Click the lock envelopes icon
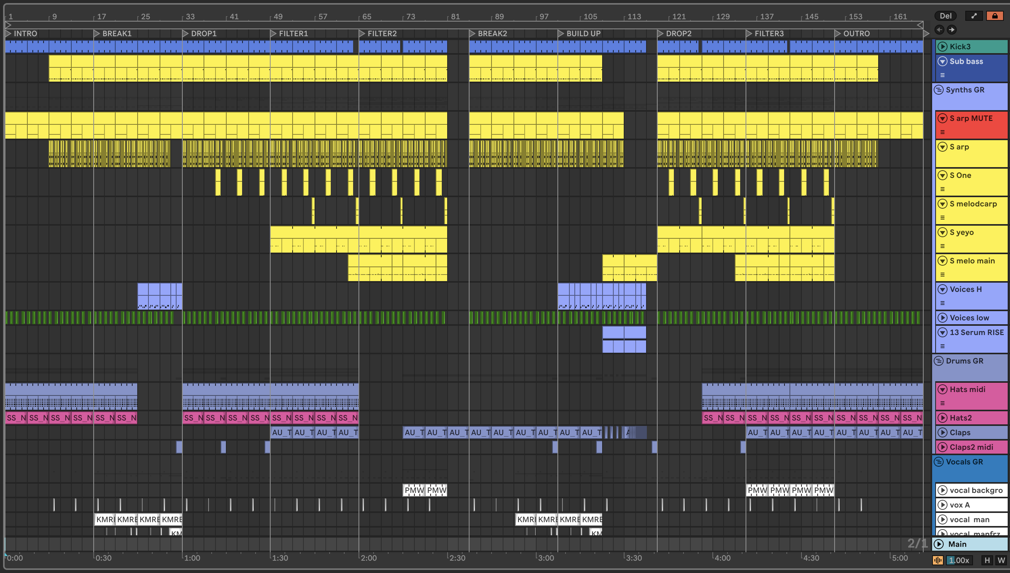1010x573 pixels. click(x=995, y=16)
